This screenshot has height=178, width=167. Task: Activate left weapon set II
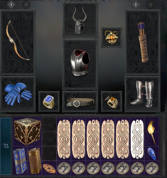[26, 5]
